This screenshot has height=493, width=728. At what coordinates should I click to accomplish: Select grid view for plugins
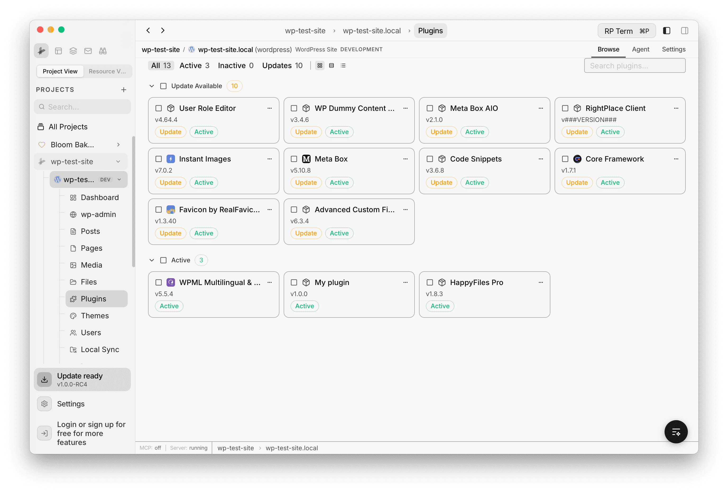320,65
